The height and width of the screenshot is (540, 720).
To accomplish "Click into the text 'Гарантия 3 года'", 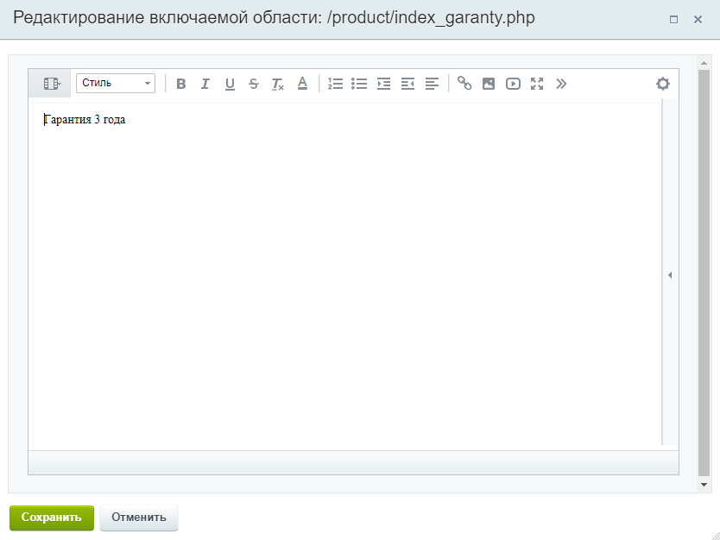I will (85, 120).
